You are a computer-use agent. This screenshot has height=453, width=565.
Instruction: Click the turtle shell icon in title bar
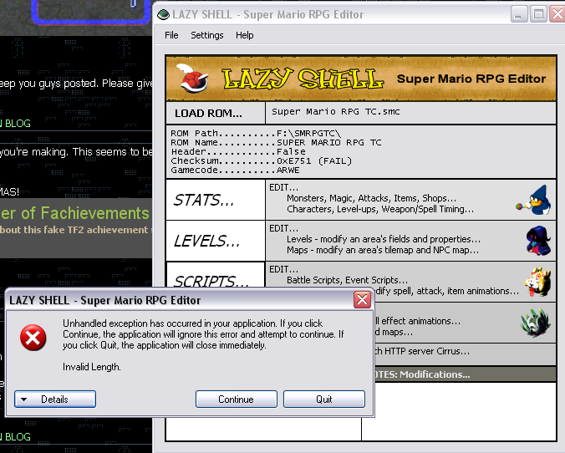point(163,14)
